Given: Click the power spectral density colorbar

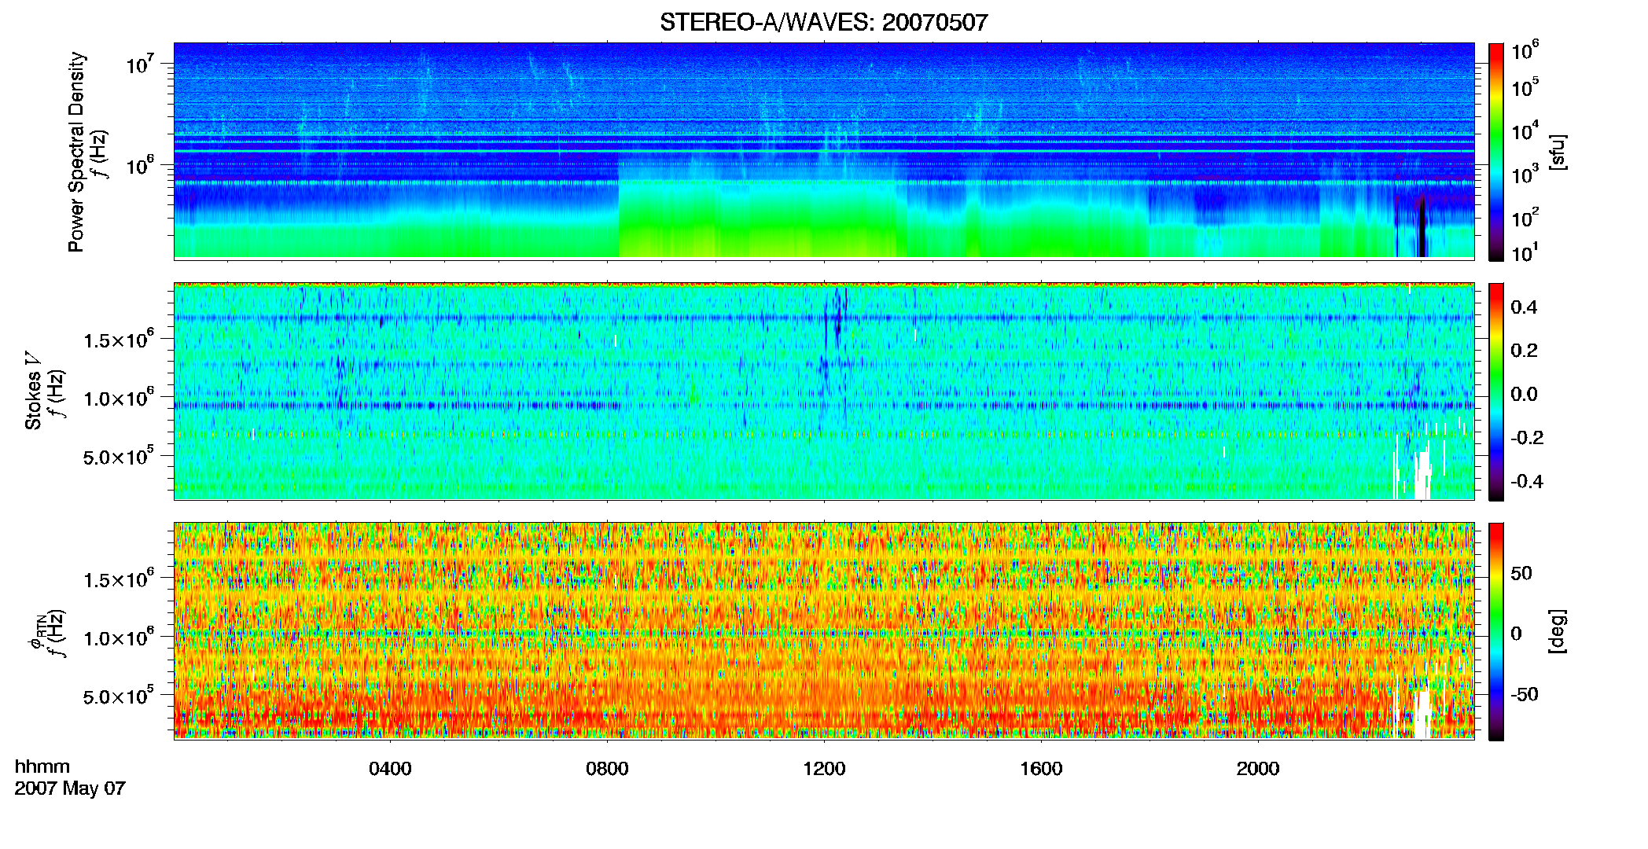Looking at the screenshot, I should point(1495,151).
